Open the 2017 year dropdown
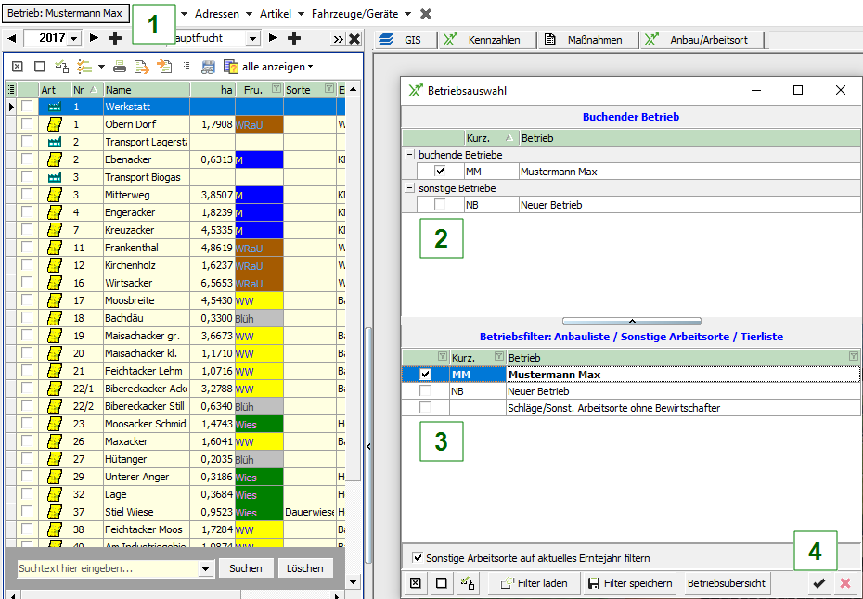 point(74,38)
